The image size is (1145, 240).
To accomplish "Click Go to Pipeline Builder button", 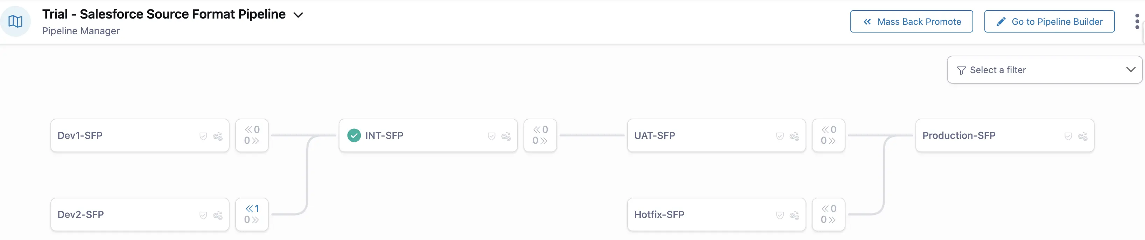I will [1049, 21].
